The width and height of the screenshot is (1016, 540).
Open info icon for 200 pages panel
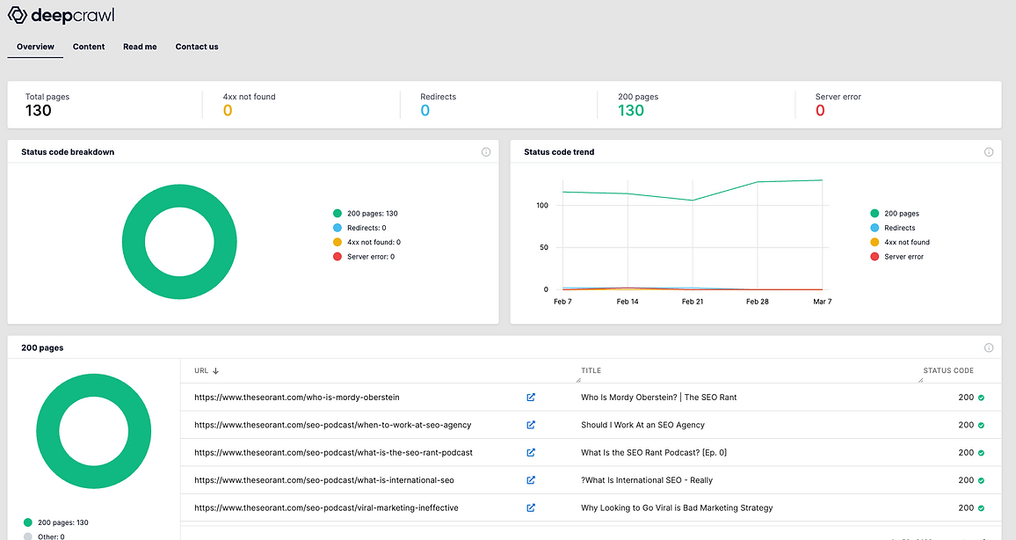tap(989, 347)
